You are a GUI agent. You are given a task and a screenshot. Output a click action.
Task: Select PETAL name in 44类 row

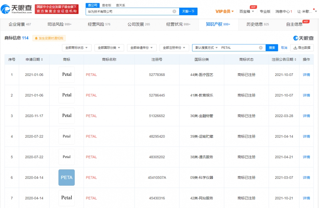coord(91,75)
